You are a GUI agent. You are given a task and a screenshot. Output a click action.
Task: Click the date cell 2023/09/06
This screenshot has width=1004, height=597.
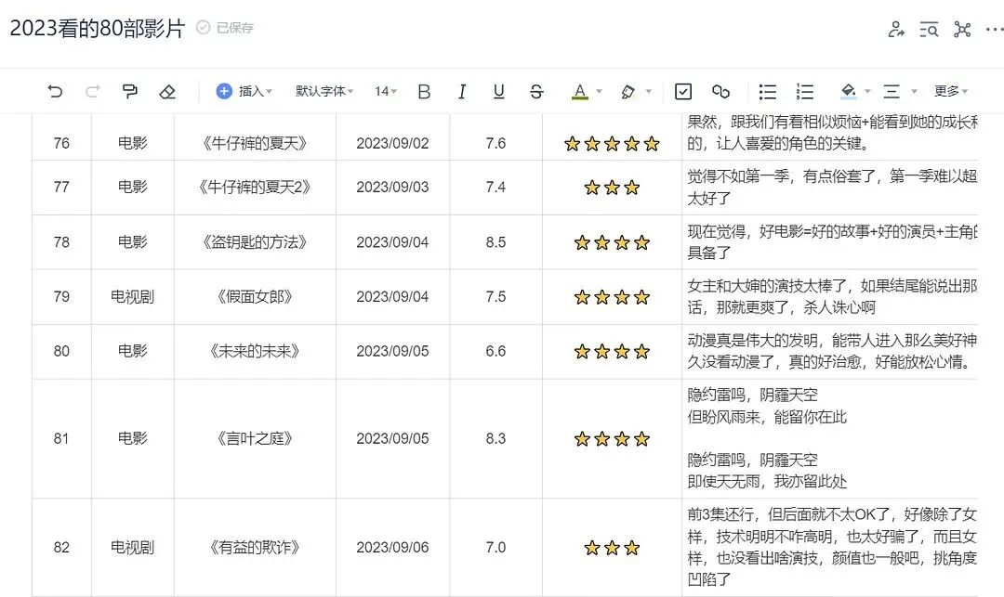point(392,547)
